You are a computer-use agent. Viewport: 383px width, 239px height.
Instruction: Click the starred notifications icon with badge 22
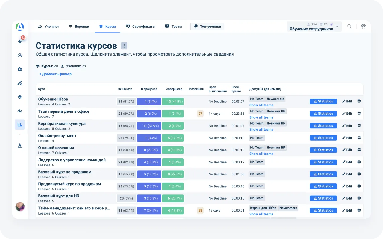click(x=20, y=42)
